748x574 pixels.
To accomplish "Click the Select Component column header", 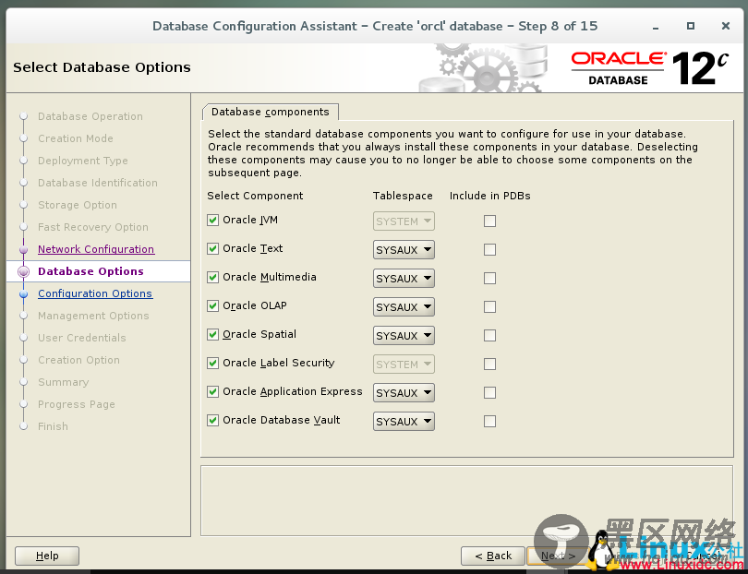I will tap(255, 196).
